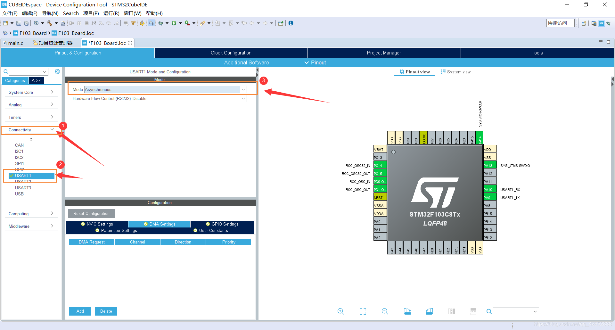Image resolution: width=615 pixels, height=330 pixels.
Task: Select the Parameter Settings tab
Action: click(116, 230)
